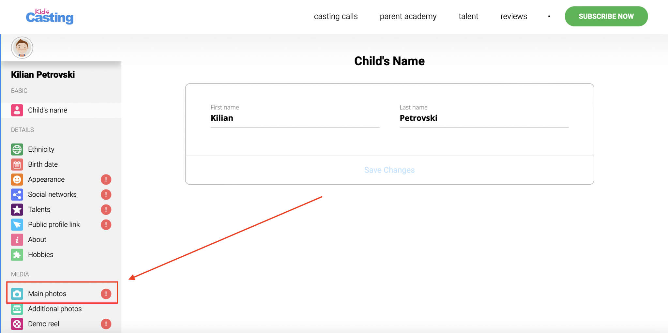Click the Talents star icon
This screenshot has height=333, width=668.
17,209
